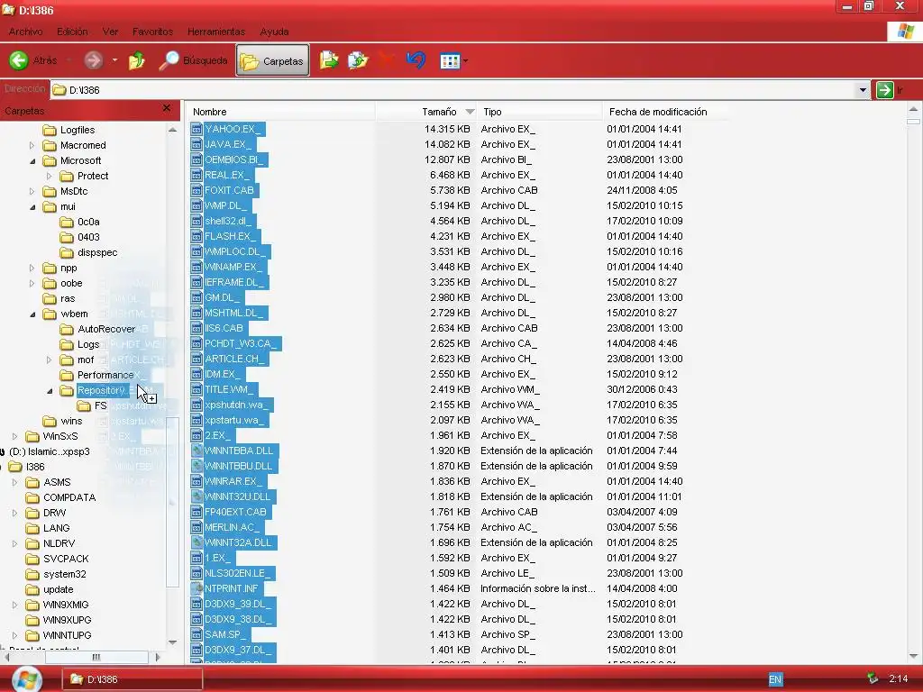This screenshot has width=923, height=692.
Task: Collapse the mui folder node
Action: point(32,206)
